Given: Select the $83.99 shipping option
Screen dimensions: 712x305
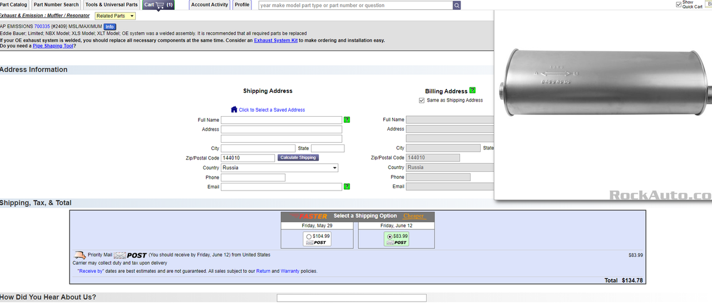Looking at the screenshot, I should [389, 237].
